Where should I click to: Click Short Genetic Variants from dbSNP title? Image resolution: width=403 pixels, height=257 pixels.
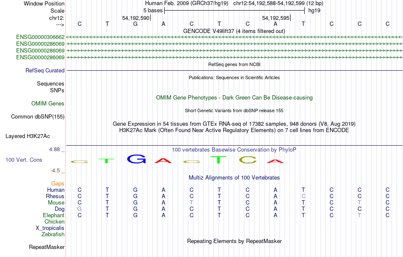(234, 111)
